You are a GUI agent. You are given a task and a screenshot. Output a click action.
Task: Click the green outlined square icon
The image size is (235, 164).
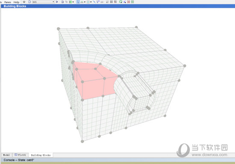coord(120,2)
